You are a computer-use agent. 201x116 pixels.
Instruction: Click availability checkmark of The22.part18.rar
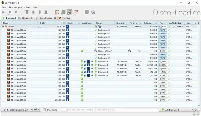pyautogui.click(x=169, y=89)
